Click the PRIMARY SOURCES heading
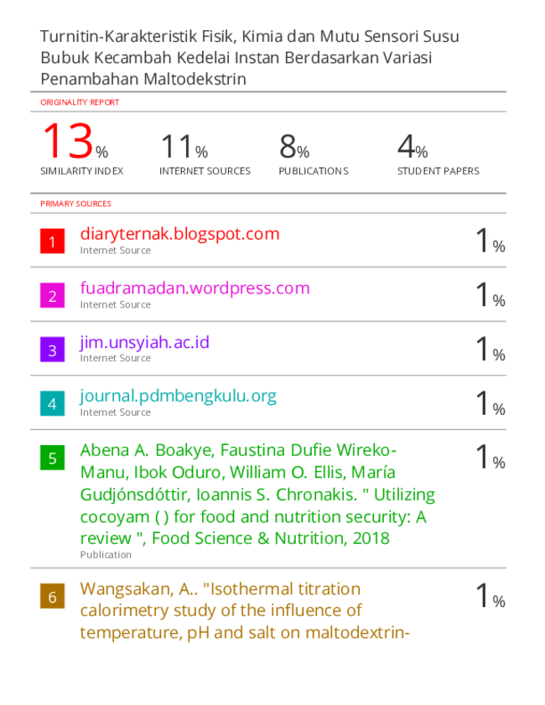The image size is (545, 705). click(x=75, y=204)
